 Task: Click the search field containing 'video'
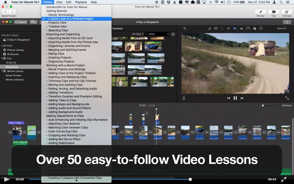point(157,34)
